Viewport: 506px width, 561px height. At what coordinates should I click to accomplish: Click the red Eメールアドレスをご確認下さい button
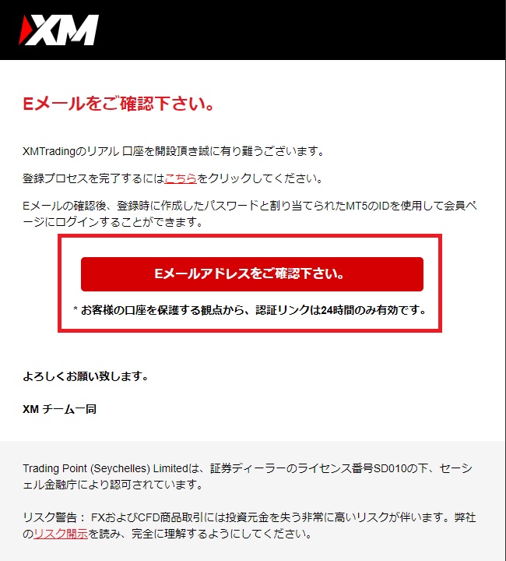coord(252,274)
